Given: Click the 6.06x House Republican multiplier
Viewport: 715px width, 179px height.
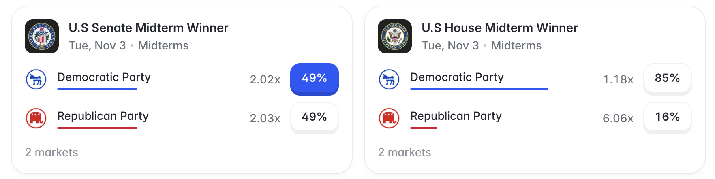Looking at the screenshot, I should point(618,118).
